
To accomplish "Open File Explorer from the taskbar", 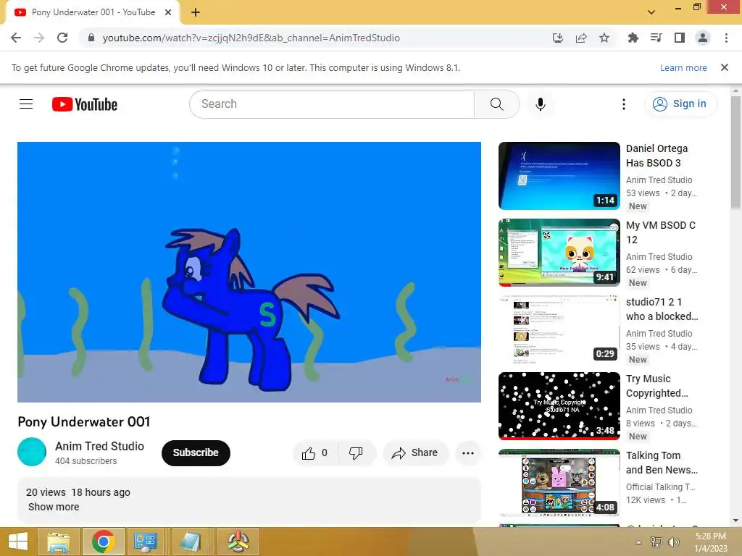I will 59,542.
